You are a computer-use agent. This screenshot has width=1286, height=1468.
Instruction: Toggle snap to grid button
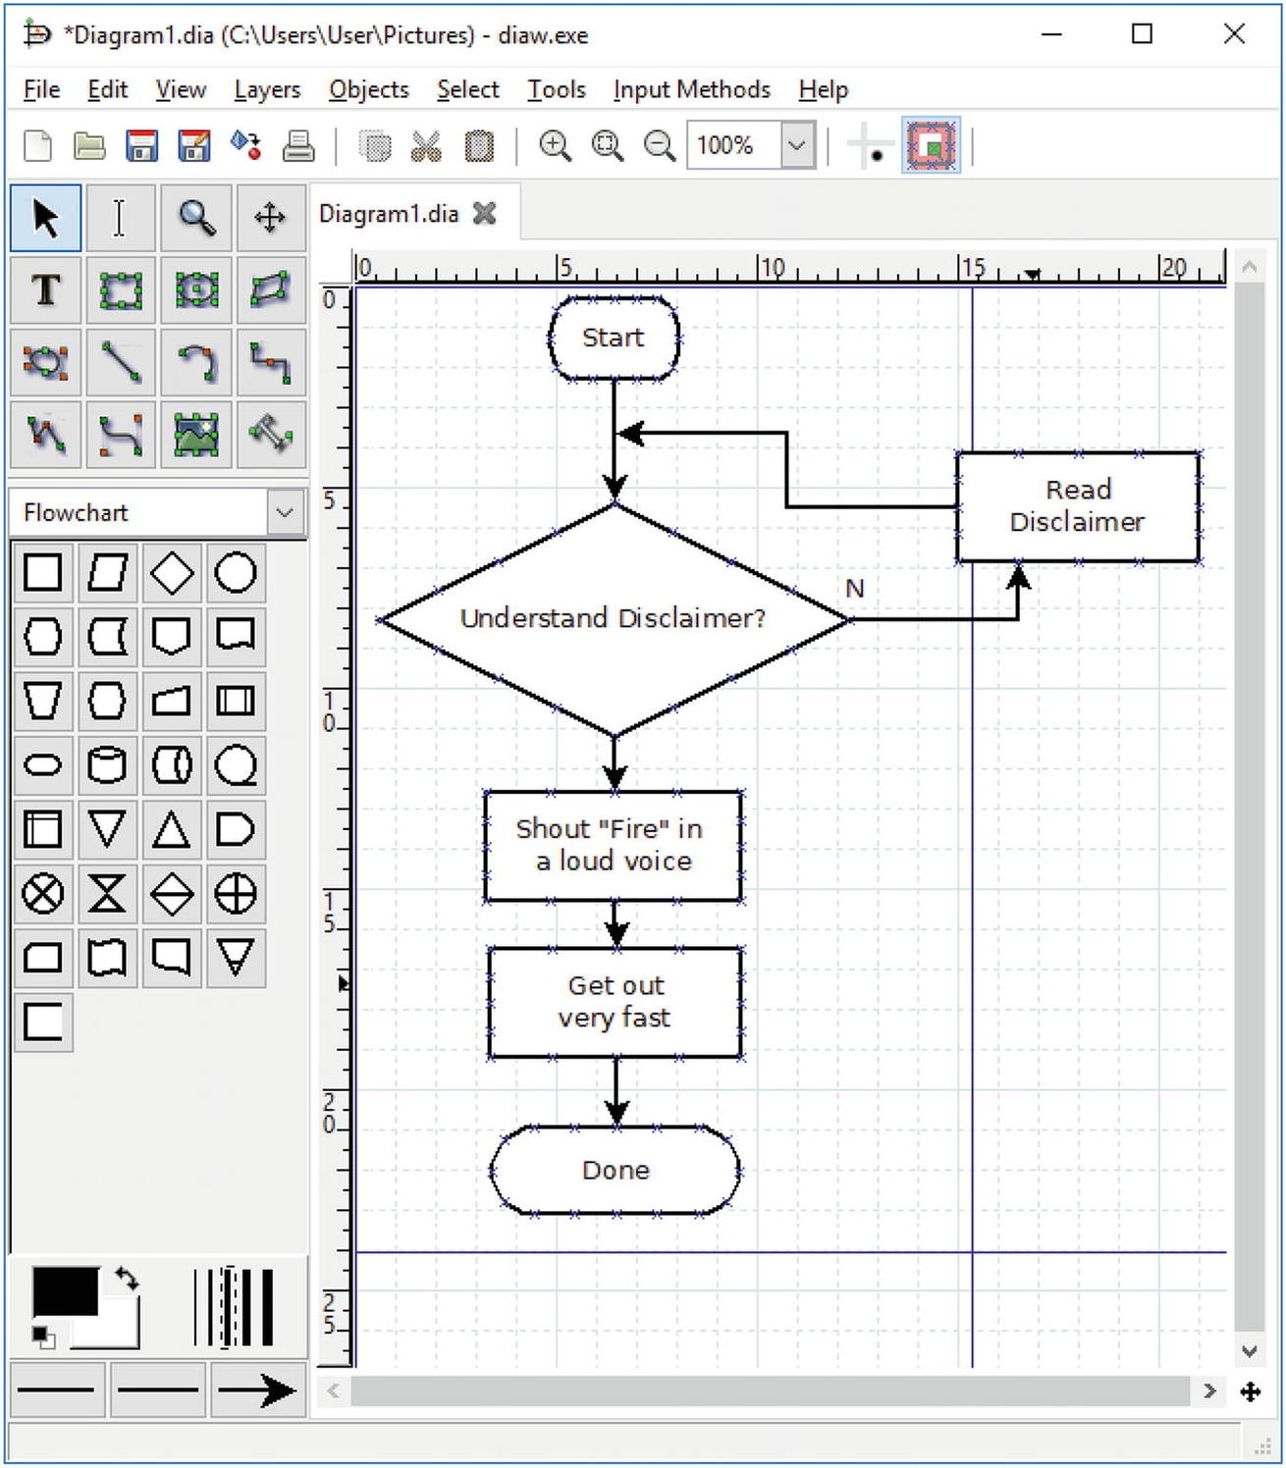point(869,146)
